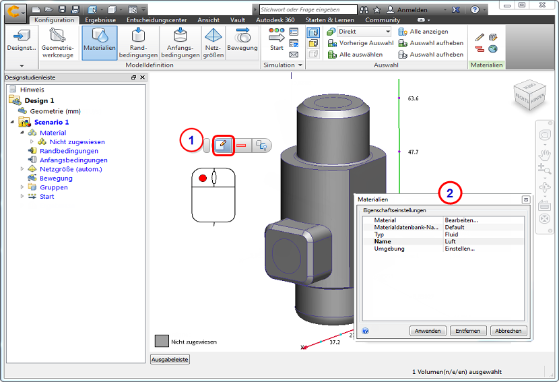This screenshot has width=559, height=382.
Task: Open Geometriewerkzeuge in the ribbon
Action: tap(57, 44)
